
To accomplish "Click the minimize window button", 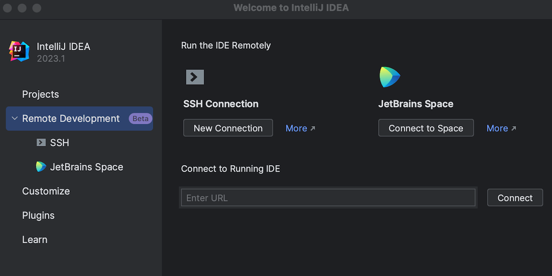I will (22, 8).
